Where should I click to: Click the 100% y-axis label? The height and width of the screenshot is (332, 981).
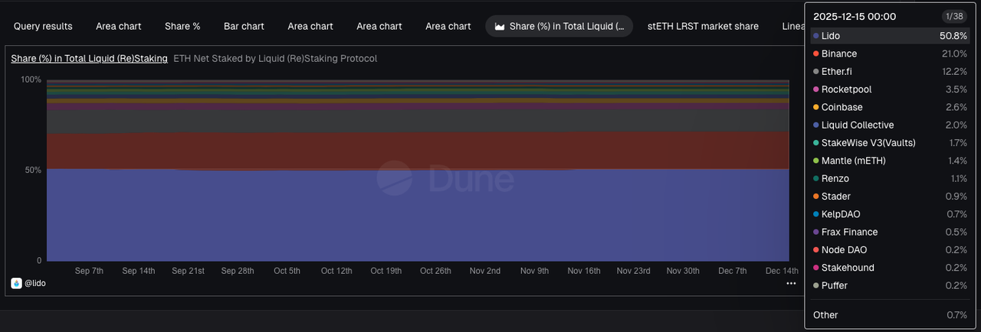click(31, 80)
